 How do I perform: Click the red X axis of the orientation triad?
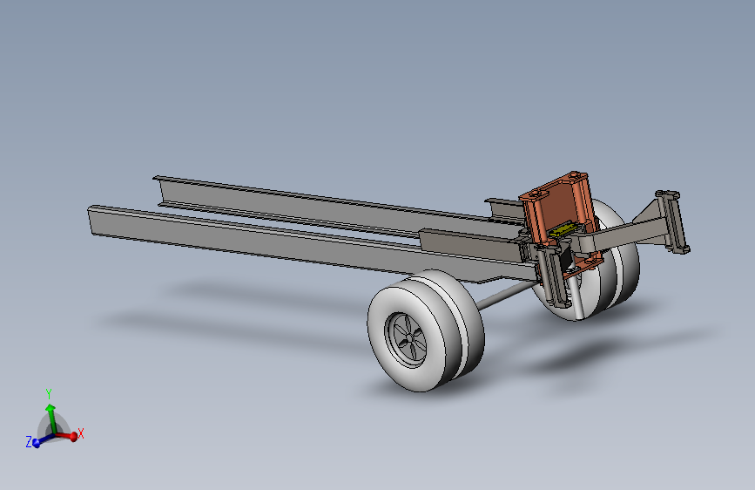click(66, 436)
